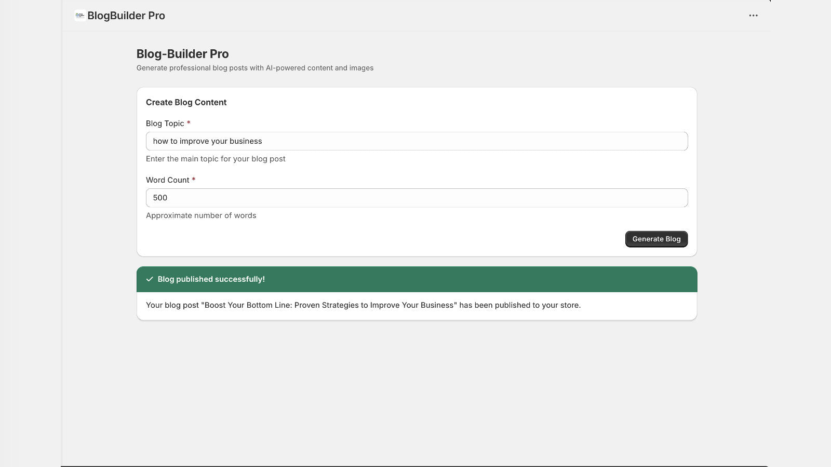Click the 'Approximate number of words' help text

coord(201,215)
